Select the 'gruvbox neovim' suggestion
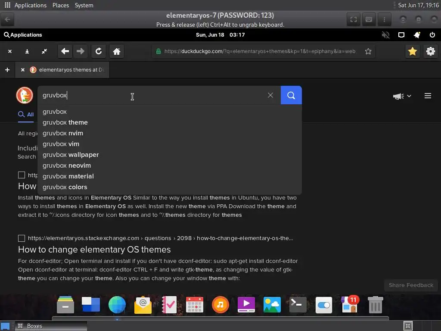441x331 pixels. pyautogui.click(x=170, y=165)
